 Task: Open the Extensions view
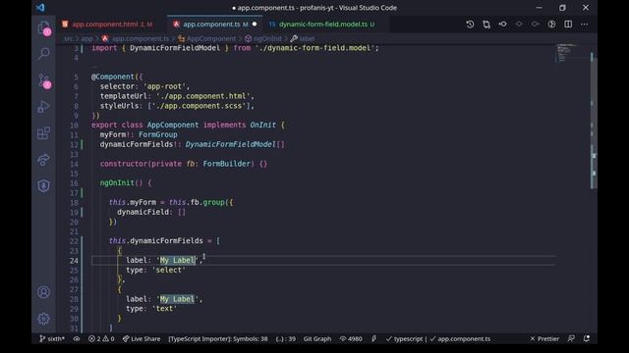click(43, 133)
